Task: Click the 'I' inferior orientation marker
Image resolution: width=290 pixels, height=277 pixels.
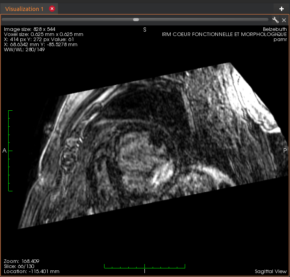Action: [x=144, y=271]
